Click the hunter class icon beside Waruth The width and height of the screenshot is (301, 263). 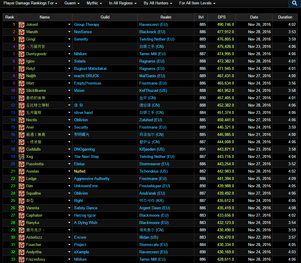click(x=21, y=32)
